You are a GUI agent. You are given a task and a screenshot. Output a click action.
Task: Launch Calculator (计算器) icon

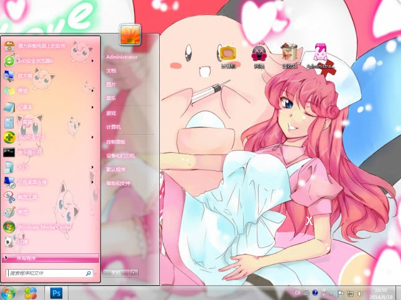point(9,122)
